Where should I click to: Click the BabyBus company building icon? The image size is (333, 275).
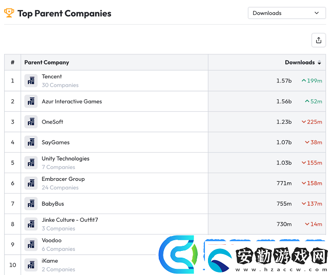(31, 204)
